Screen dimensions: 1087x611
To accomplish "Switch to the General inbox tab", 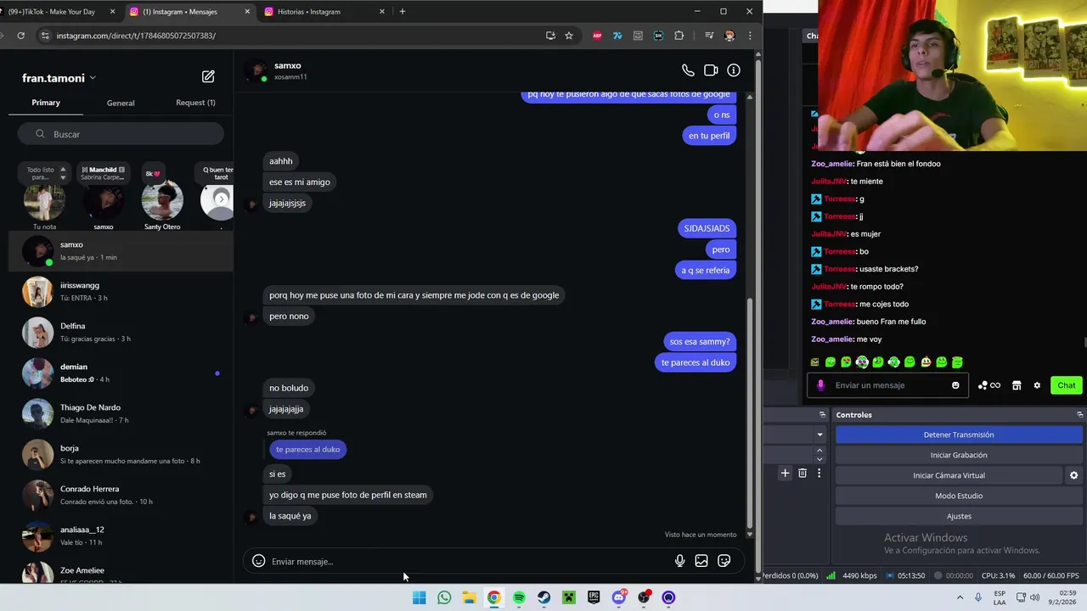I will (121, 103).
